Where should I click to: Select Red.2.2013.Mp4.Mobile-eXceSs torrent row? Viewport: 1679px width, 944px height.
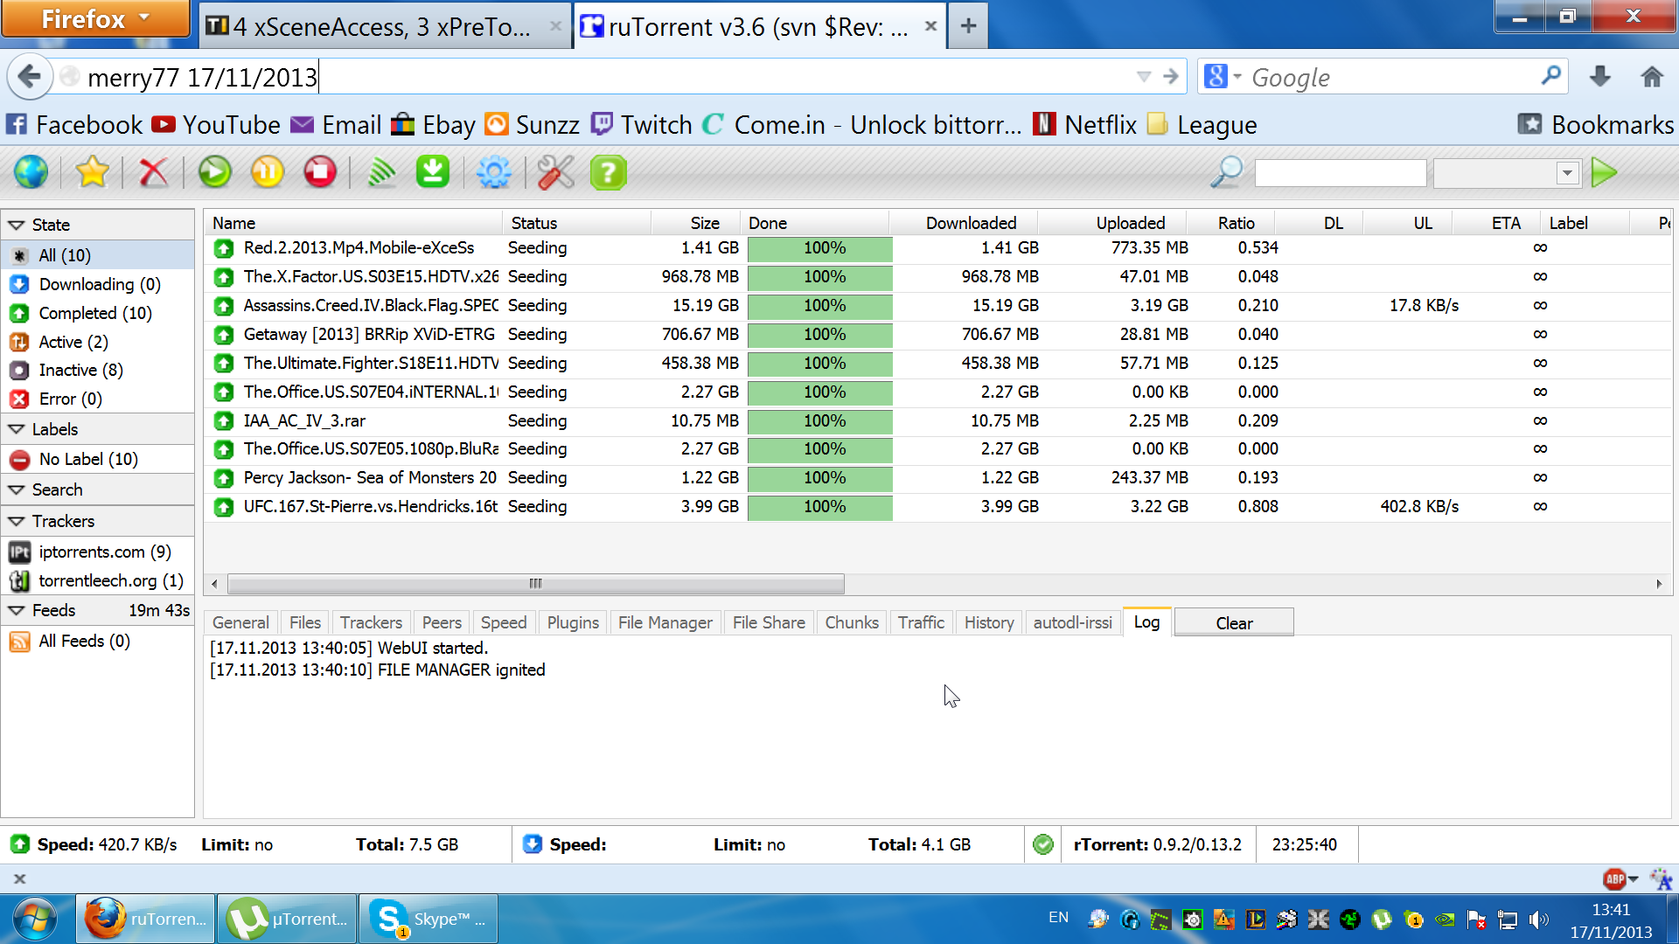click(x=936, y=248)
